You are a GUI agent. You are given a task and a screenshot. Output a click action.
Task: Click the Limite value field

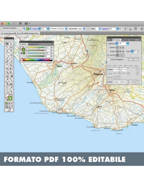click(x=135, y=51)
